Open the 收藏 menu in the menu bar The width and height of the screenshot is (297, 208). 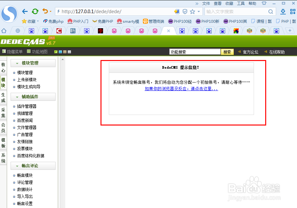point(229,4)
